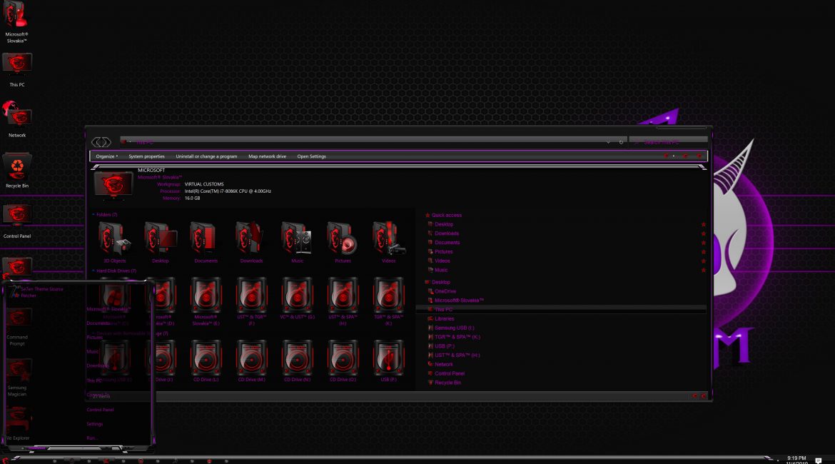This screenshot has height=464, width=835.
Task: Select Recycle Bin in the navigation pane
Action: (447, 383)
